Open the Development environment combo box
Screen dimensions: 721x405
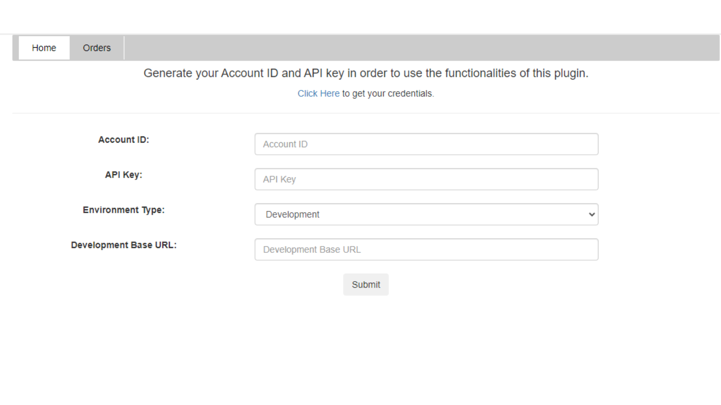tap(426, 215)
